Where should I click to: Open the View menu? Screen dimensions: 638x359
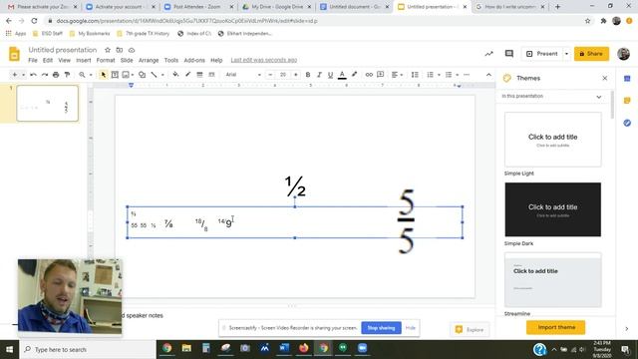click(x=64, y=60)
